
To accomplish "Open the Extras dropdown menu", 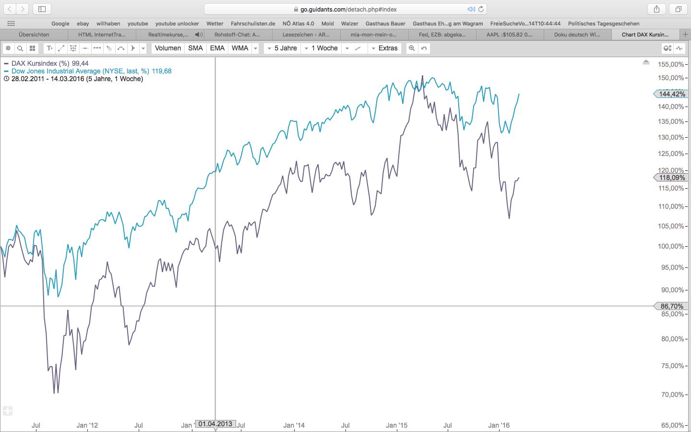I will click(385, 48).
